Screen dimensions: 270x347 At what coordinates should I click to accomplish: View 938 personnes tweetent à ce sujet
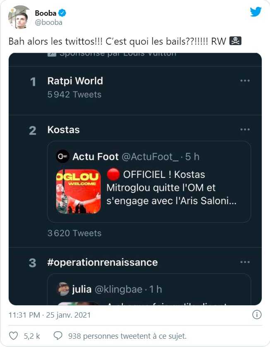pos(127,335)
